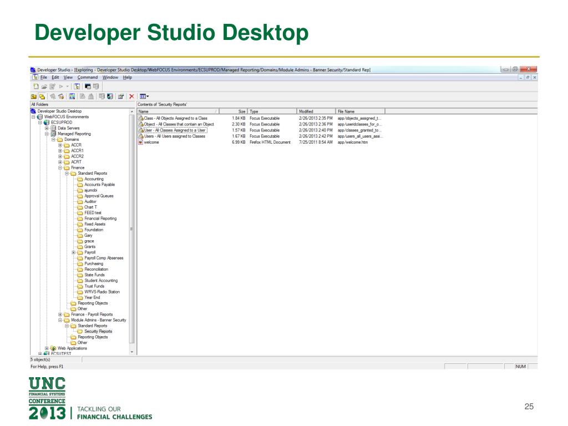Open the dropdown arrow beside Run
568x426 pixels.
tap(67, 87)
